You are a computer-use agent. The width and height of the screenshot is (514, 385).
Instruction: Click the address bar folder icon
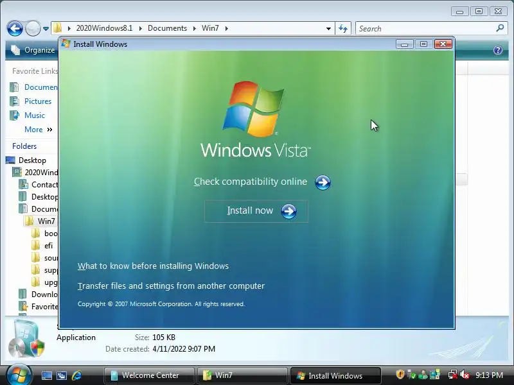58,28
